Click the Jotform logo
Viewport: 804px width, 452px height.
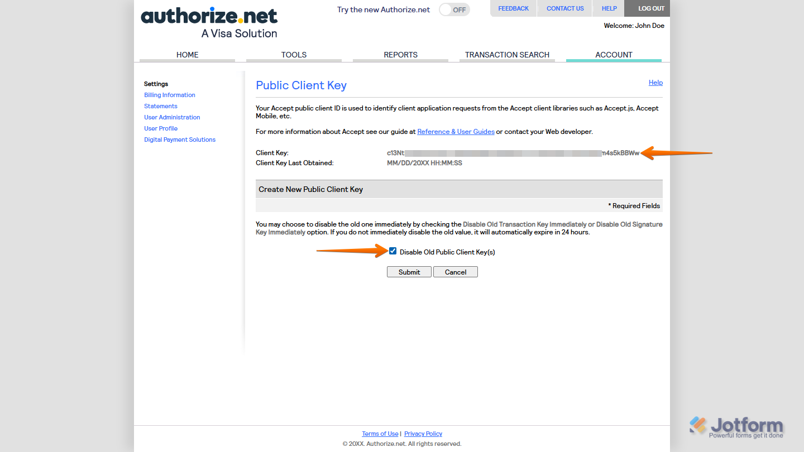pyautogui.click(x=738, y=425)
